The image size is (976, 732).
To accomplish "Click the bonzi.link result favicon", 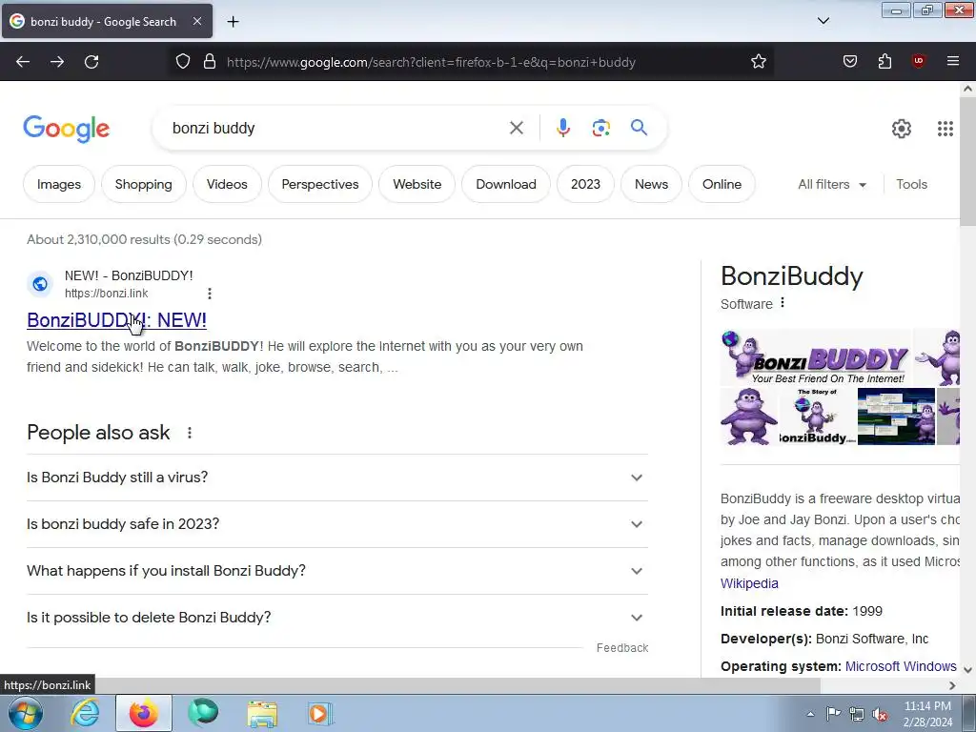I will [40, 284].
